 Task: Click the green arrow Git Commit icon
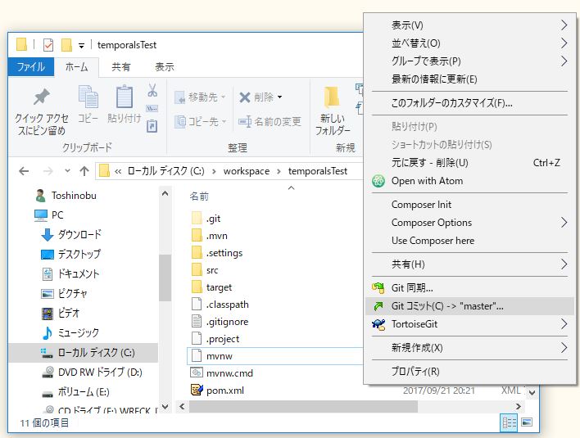[x=378, y=306]
